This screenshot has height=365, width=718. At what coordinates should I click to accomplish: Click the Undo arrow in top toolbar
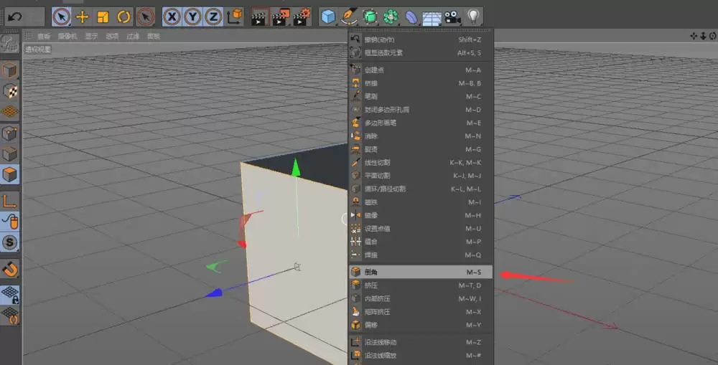click(x=14, y=17)
